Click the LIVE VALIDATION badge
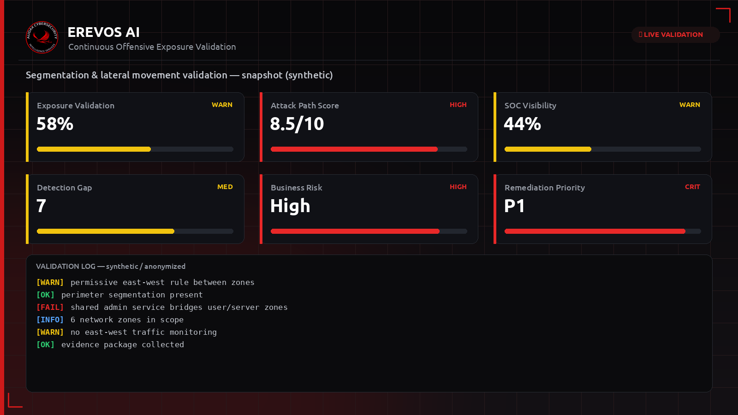Screen dimensions: 738x415 click(x=675, y=35)
